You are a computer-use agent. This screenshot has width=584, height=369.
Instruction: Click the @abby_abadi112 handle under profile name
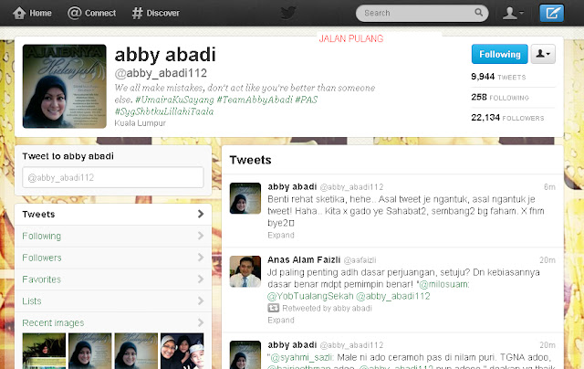[x=161, y=73]
